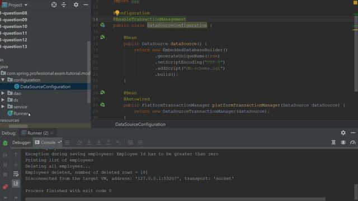Click the threads view icon on debug toolbar right
The image size is (358, 201).
pyautogui.click(x=333, y=142)
